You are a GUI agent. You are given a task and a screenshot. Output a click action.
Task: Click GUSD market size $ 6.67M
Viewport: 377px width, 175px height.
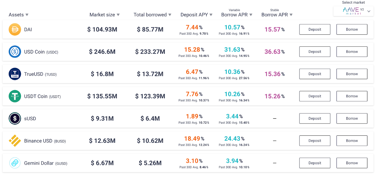pyautogui.click(x=102, y=163)
